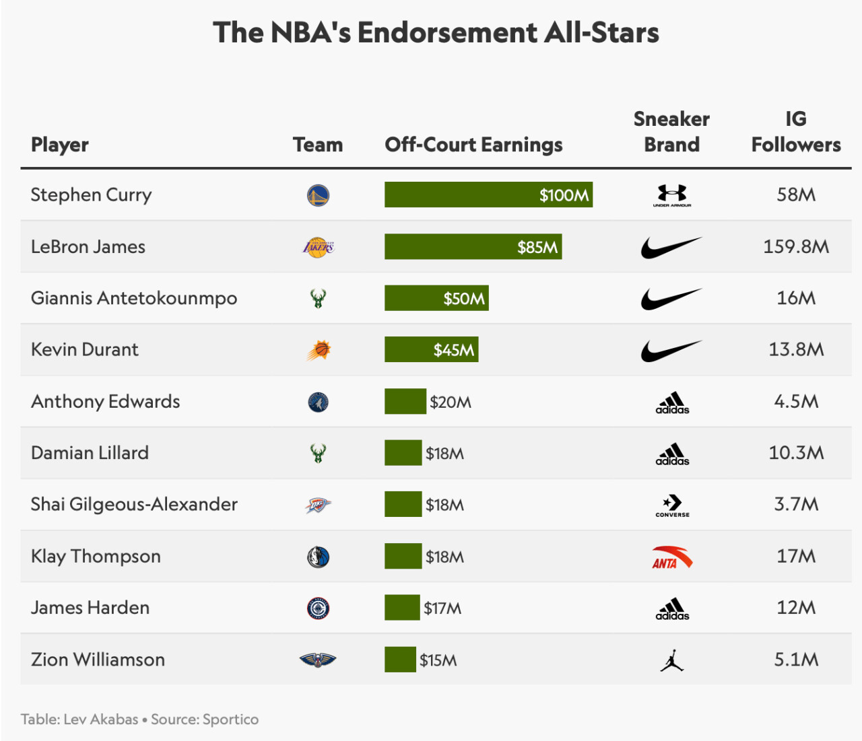Click the Source: Sportico credit text
The width and height of the screenshot is (862, 741).
(205, 719)
